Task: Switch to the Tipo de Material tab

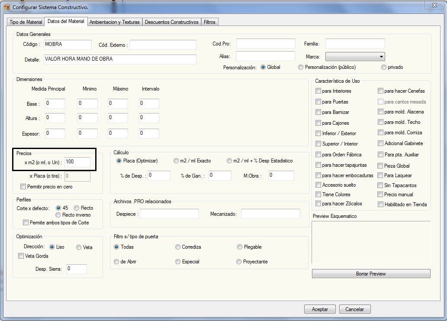Action: [26, 22]
